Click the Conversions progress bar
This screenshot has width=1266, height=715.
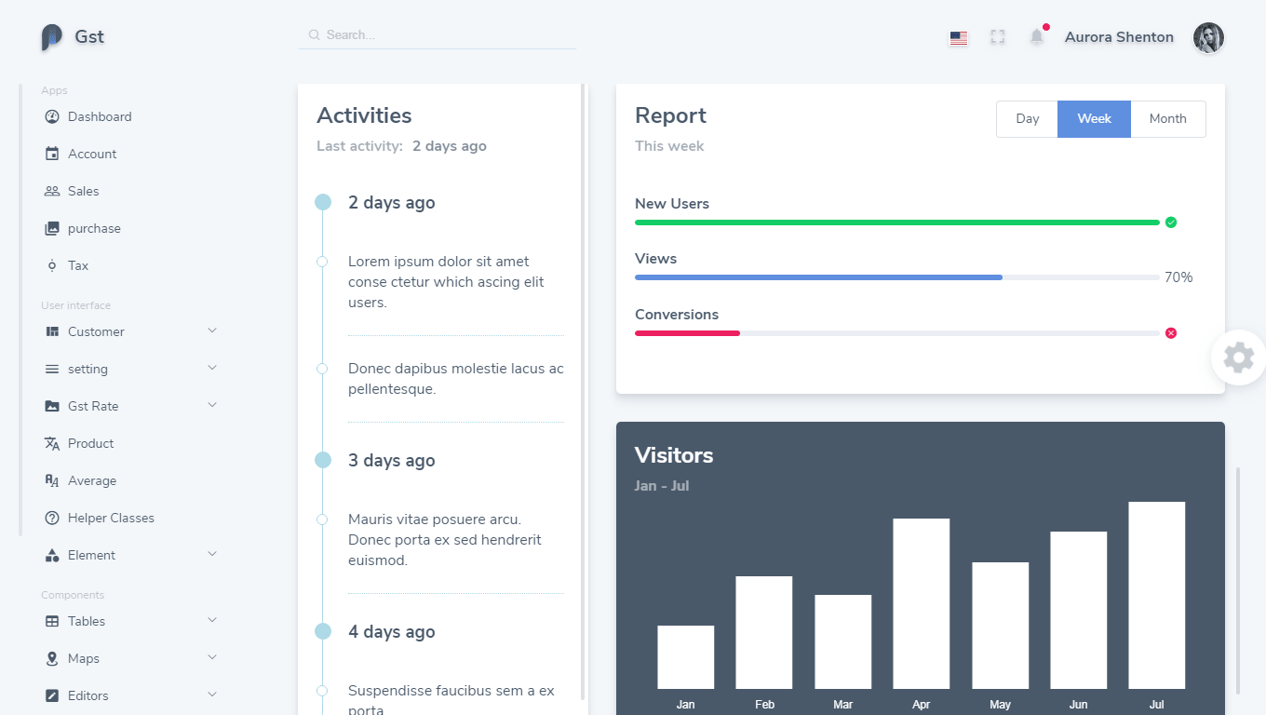coord(897,333)
